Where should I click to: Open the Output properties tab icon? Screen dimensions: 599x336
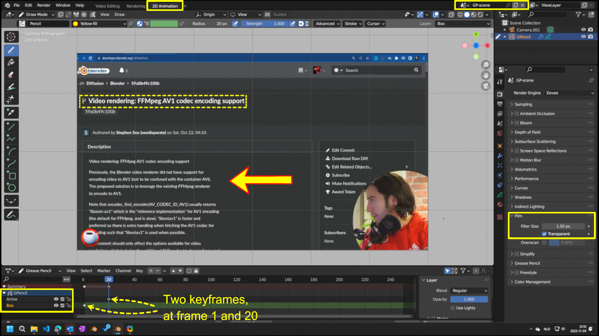click(500, 104)
